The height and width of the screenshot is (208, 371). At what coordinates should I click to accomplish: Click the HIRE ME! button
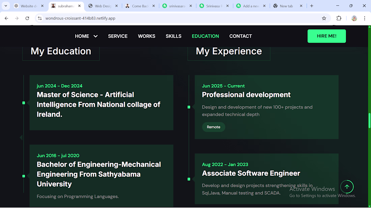coord(326,36)
